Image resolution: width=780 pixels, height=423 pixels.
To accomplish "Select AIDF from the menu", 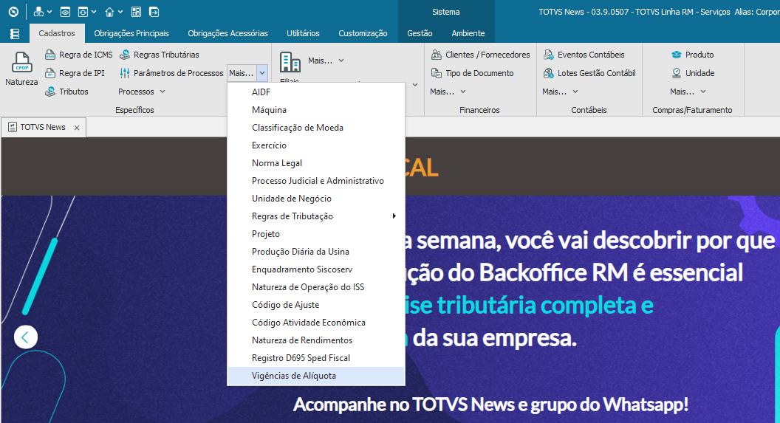I will (316, 92).
